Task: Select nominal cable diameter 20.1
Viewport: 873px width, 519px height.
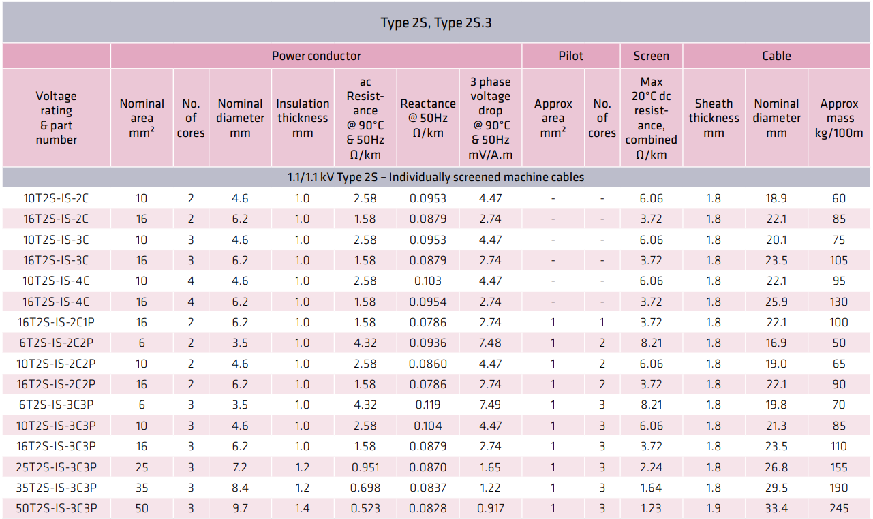Action: 776,240
